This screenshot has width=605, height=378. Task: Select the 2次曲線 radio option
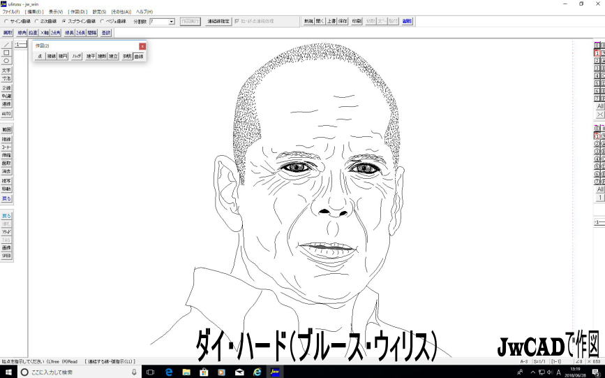[46, 21]
